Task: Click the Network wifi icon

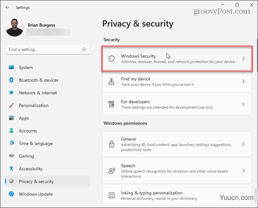Action: [11, 93]
